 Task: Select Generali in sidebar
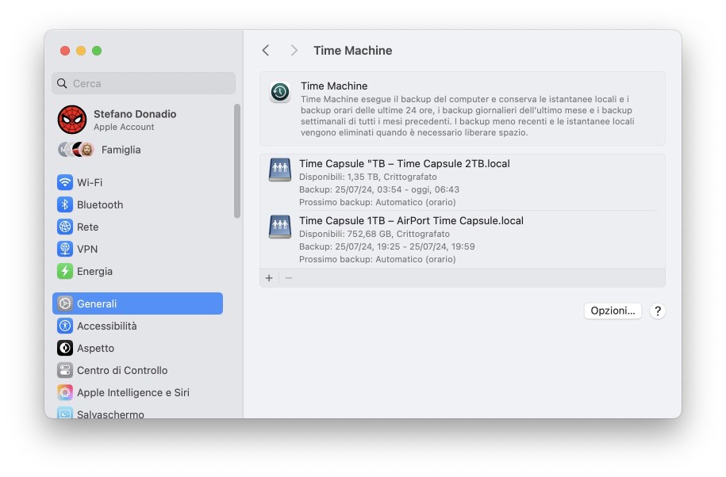[x=137, y=303]
